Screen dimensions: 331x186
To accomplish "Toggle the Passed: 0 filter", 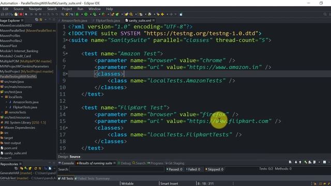I will click(174, 169).
